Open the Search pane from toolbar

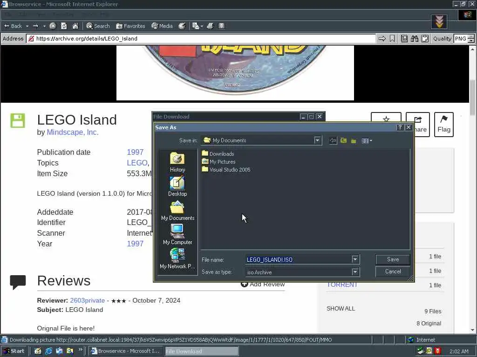click(98, 26)
